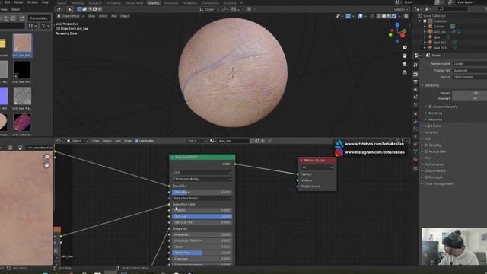Open Material Output target dropdown

tap(317, 167)
